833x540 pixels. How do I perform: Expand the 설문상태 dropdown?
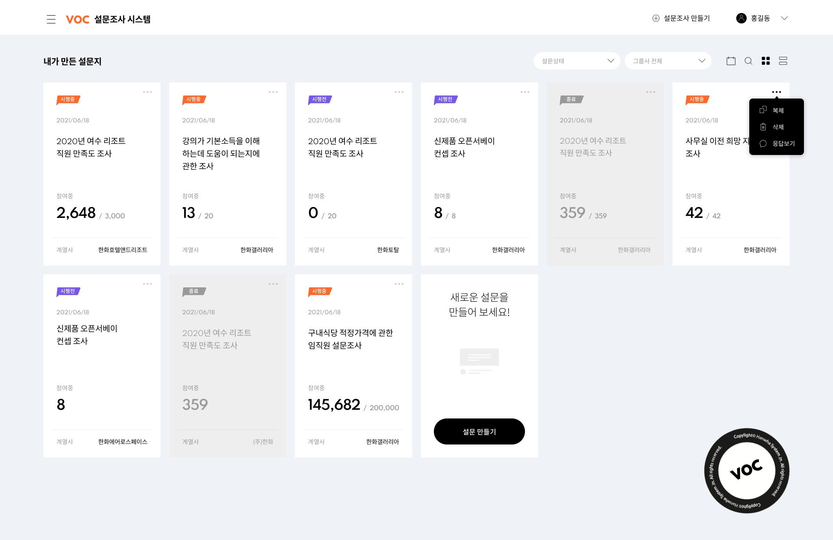tap(577, 61)
